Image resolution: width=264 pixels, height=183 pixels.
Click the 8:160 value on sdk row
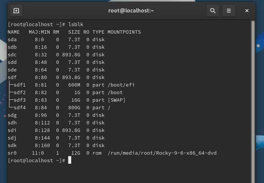click(42, 146)
